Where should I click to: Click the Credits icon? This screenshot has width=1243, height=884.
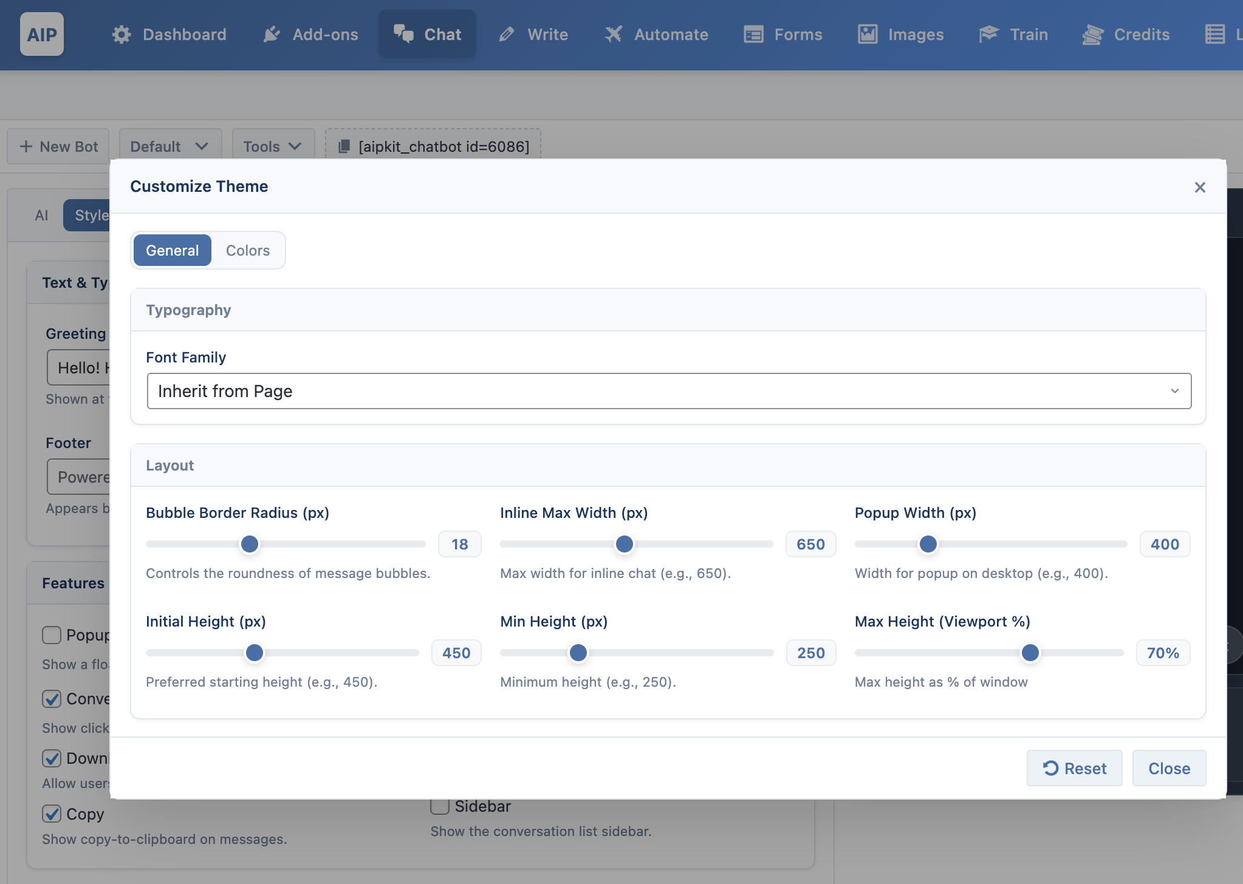click(1093, 35)
